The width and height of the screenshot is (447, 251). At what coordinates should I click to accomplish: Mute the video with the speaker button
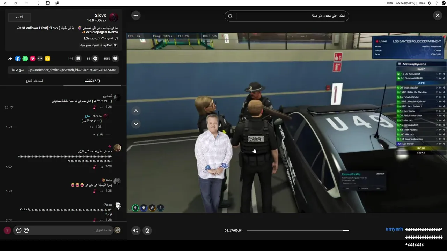tap(136, 230)
